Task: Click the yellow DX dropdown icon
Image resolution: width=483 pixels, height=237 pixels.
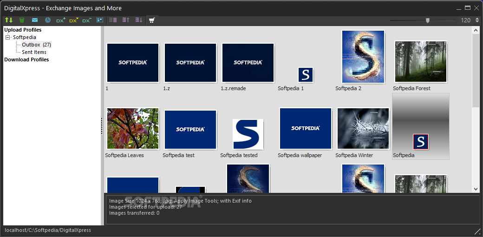Action: tap(74, 20)
